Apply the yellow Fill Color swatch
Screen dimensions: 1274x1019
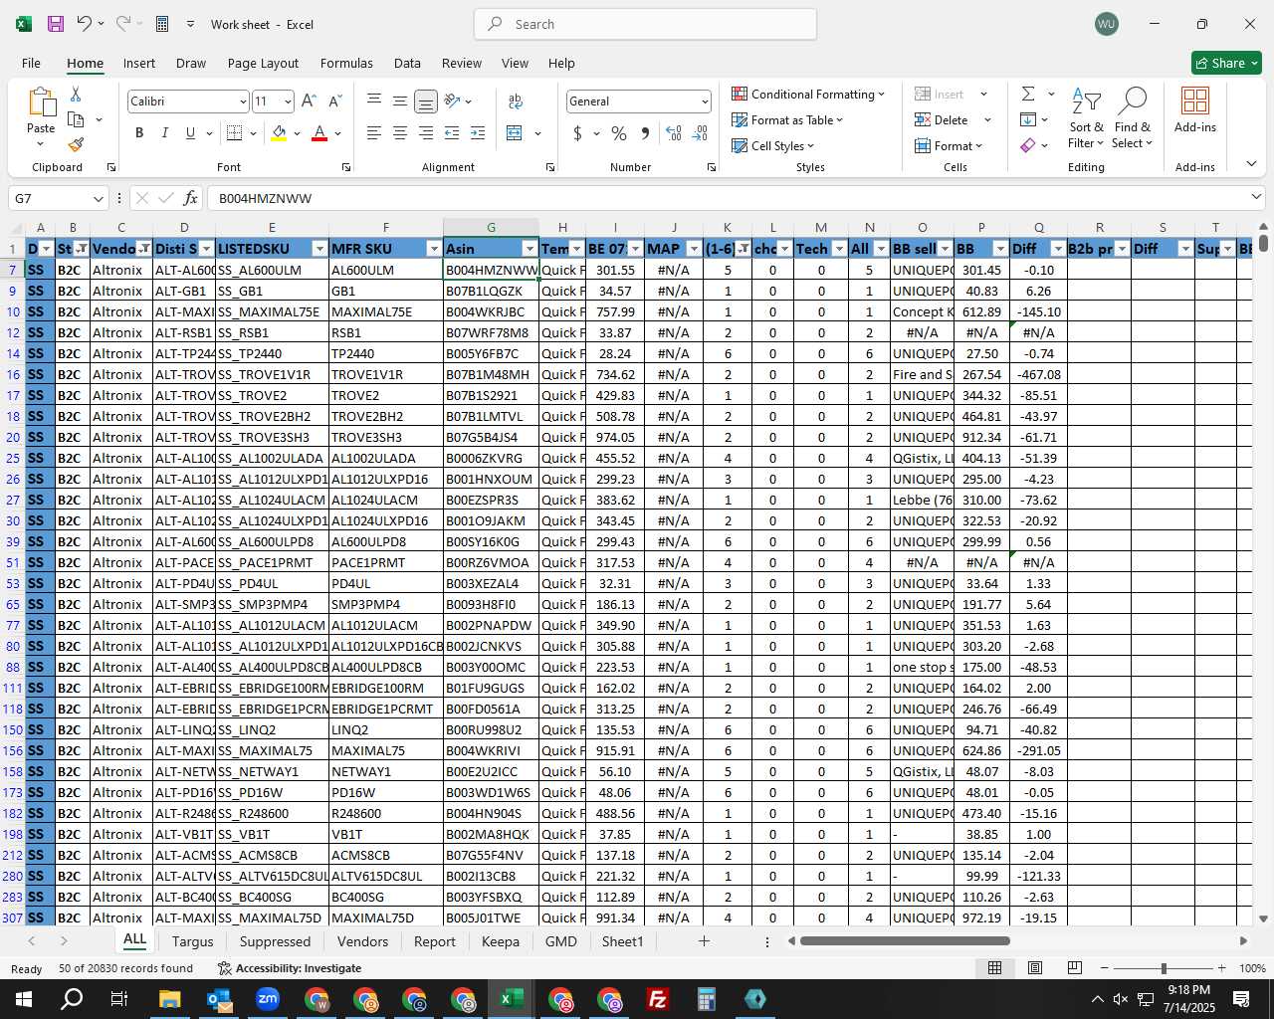coord(279,133)
